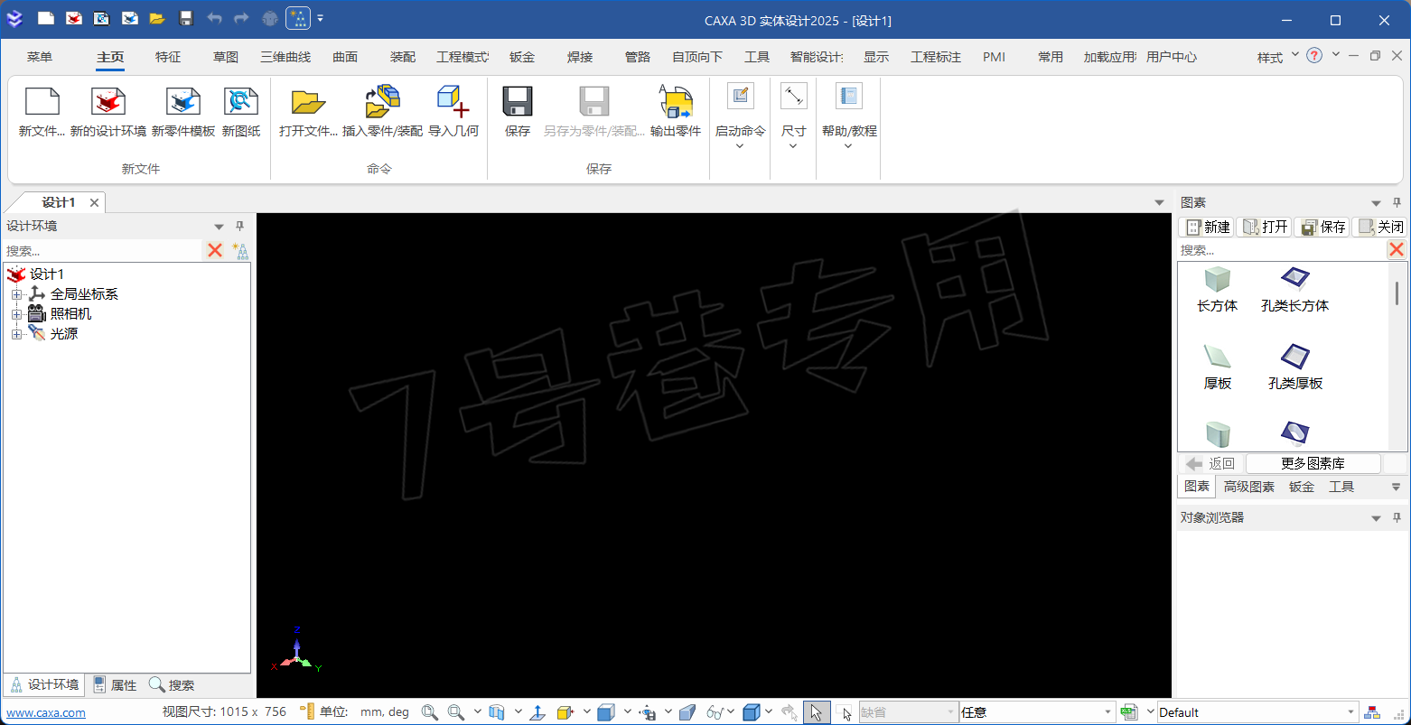Click the catalog Close (关闭) button
The image size is (1411, 725).
click(x=1379, y=227)
